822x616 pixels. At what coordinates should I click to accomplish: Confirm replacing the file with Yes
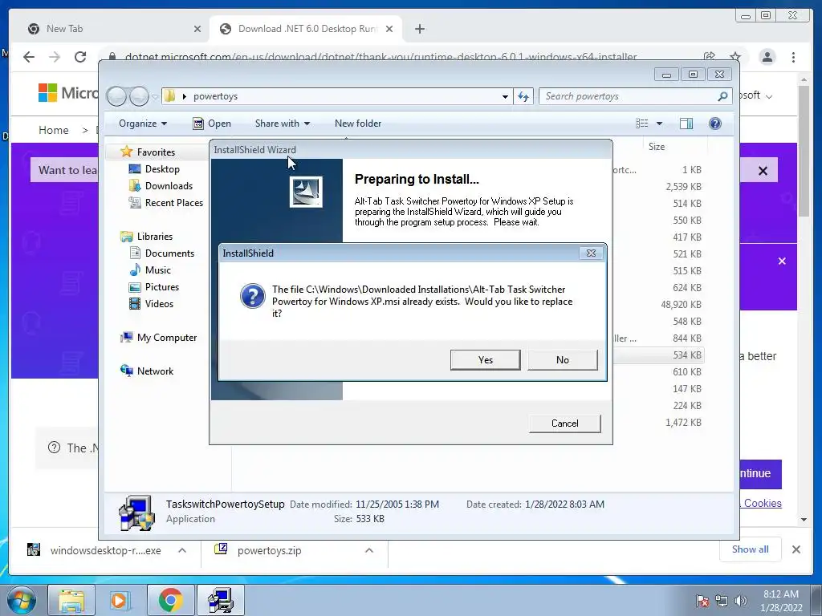click(485, 360)
